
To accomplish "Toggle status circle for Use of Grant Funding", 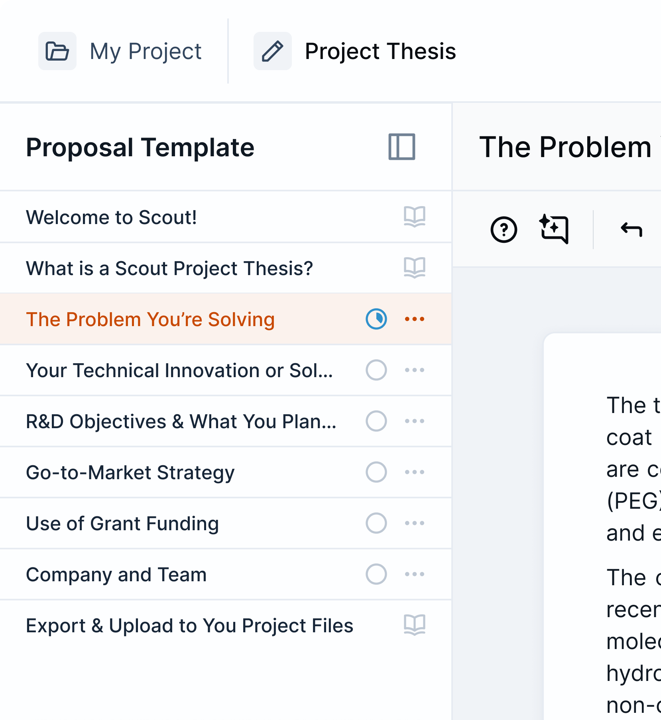I will pyautogui.click(x=376, y=523).
